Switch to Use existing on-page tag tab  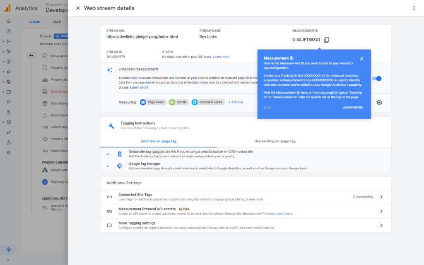275,141
